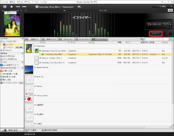
Task: Open the ツール menu
Action: (x=35, y=2)
